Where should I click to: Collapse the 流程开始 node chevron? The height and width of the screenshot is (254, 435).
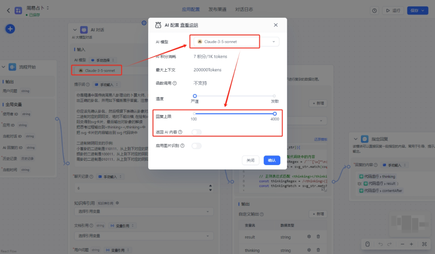pyautogui.click(x=4, y=67)
